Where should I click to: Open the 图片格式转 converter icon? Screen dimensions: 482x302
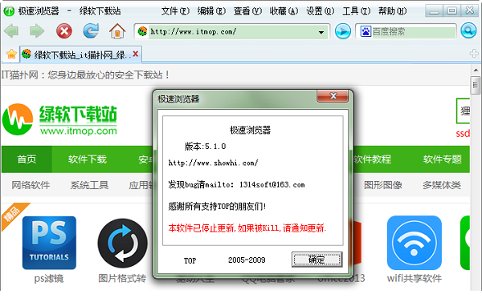(123, 244)
